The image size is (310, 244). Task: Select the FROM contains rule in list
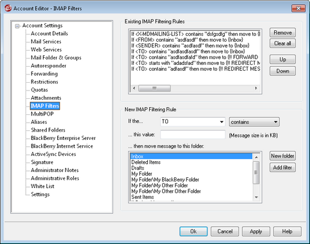[x=187, y=40]
